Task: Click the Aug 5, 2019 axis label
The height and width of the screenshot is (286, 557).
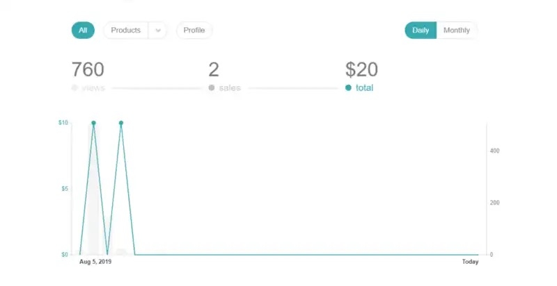Action: (95, 262)
